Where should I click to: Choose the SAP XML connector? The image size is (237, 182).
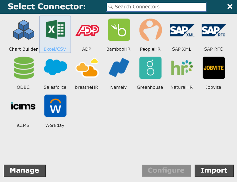(182, 30)
